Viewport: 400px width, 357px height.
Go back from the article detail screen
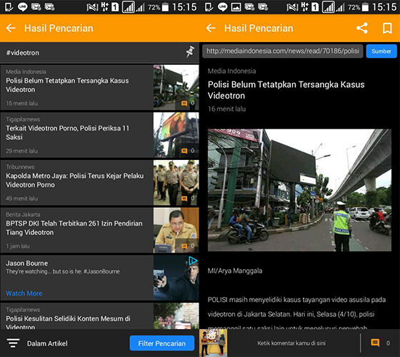click(211, 28)
